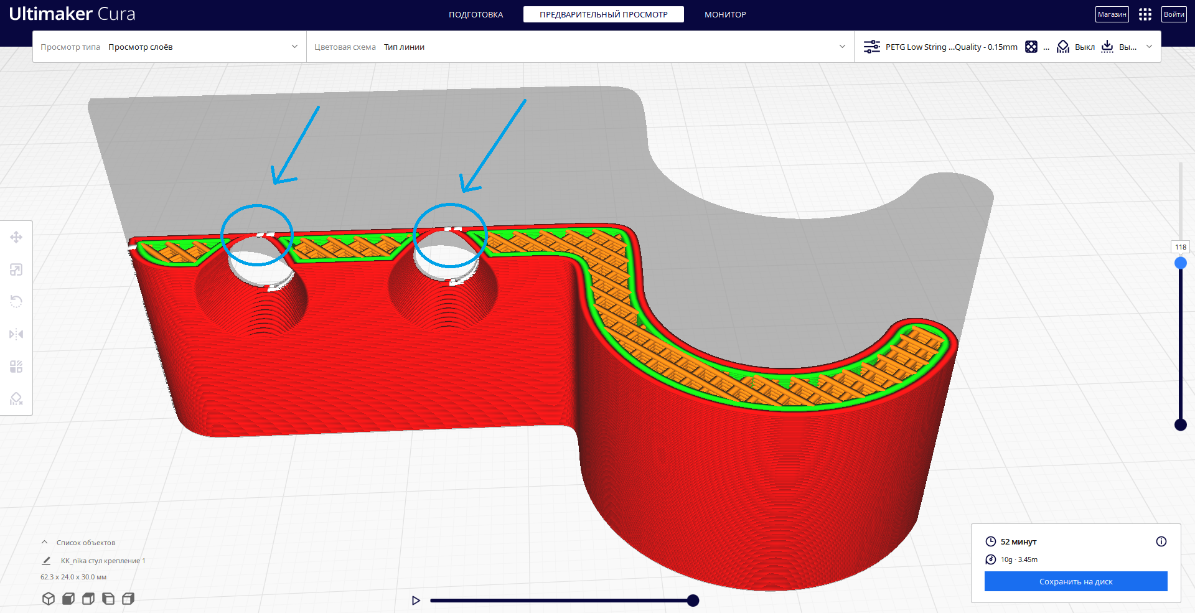Image resolution: width=1195 pixels, height=613 pixels.
Task: Switch to the МОНИТОР tab
Action: coord(725,14)
